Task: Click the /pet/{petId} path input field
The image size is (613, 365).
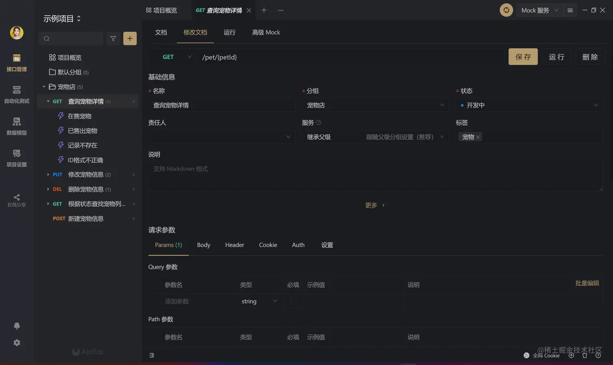Action: pyautogui.click(x=324, y=57)
